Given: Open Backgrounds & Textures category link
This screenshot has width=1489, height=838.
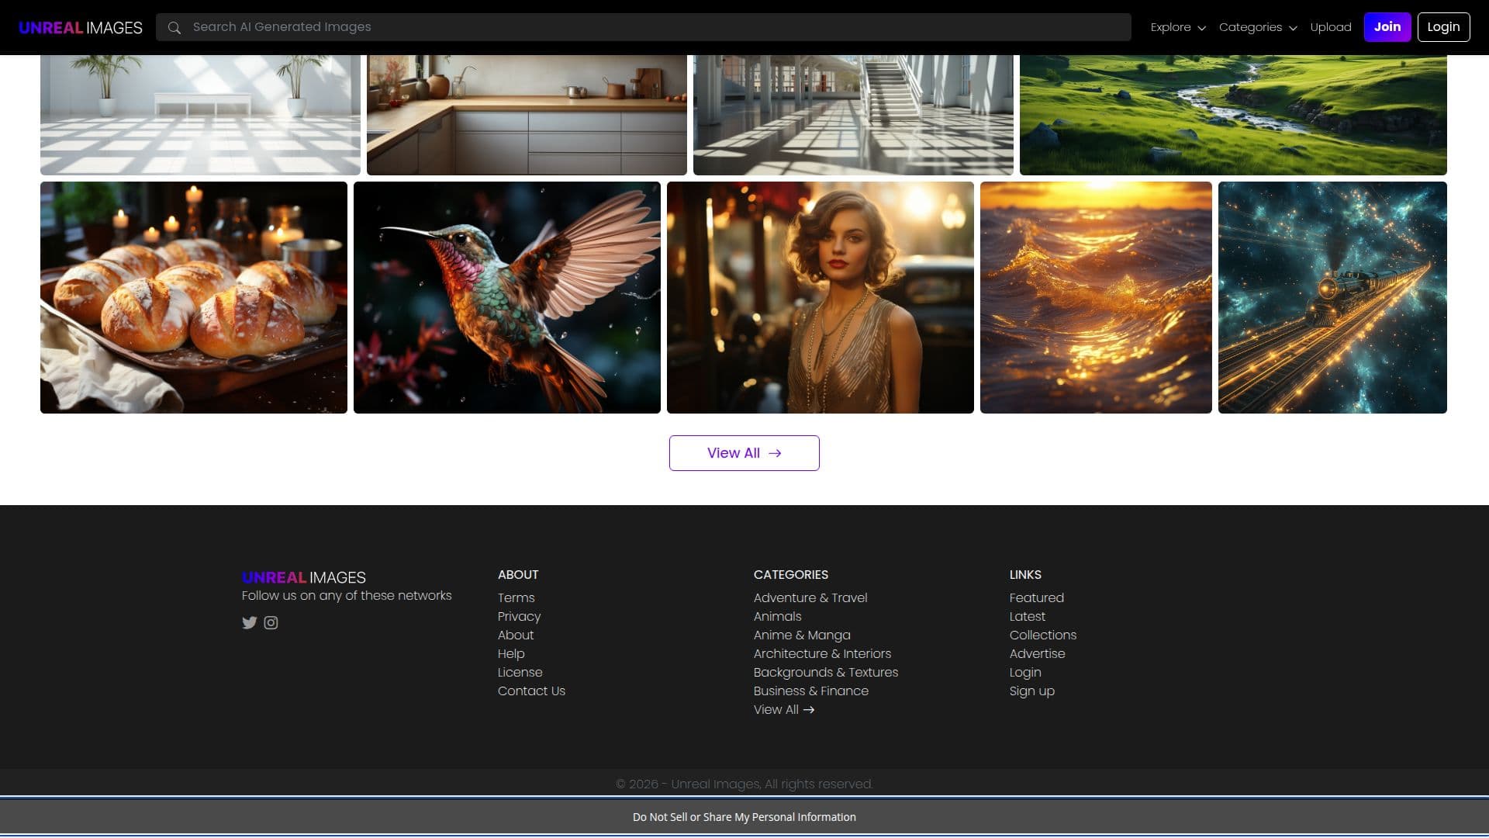Looking at the screenshot, I should 826,672.
